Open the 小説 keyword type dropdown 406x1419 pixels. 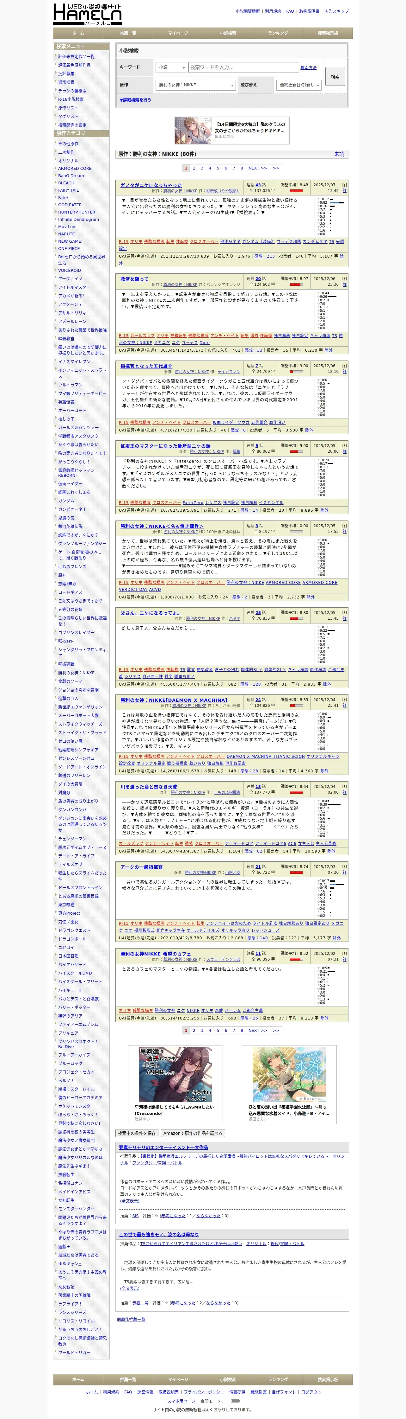pyautogui.click(x=171, y=67)
